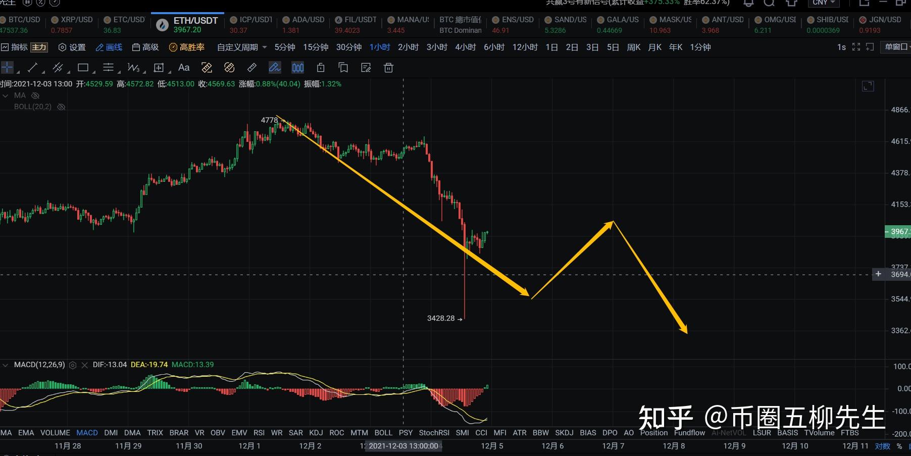Toggle MA indicator visibility eye icon

pyautogui.click(x=35, y=95)
